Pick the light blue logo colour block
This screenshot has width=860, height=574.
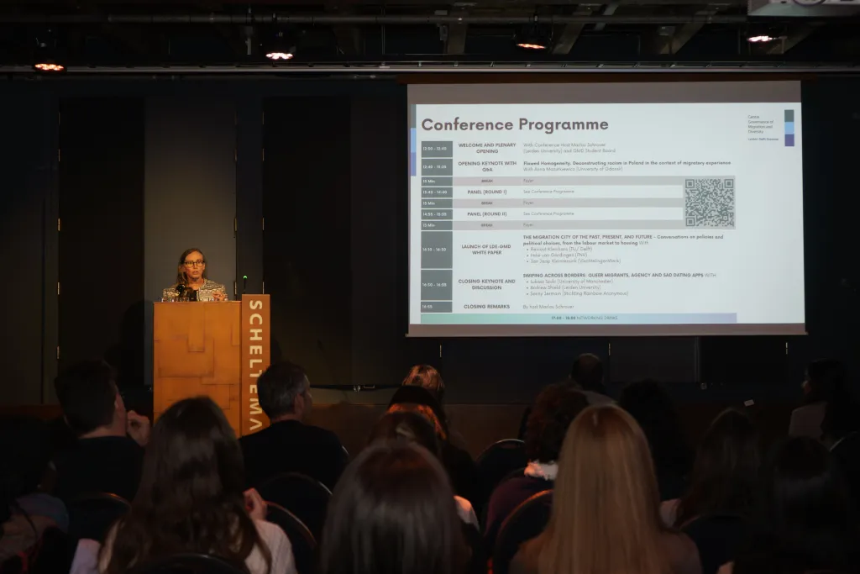(x=789, y=128)
